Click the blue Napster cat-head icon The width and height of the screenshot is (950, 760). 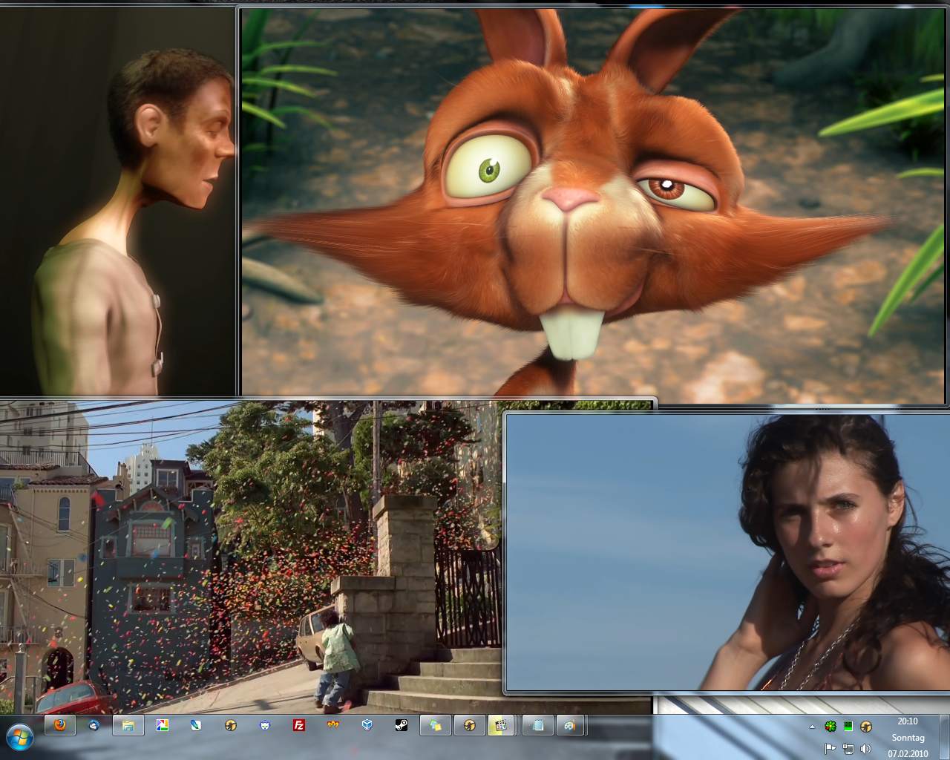(265, 725)
